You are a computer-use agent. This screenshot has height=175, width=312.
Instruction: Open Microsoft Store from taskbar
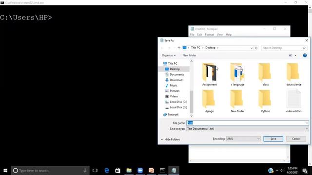(117, 171)
